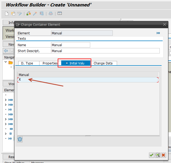Open the dropdown beside the navigation back arrow
The image size is (171, 163).
pos(12,51)
